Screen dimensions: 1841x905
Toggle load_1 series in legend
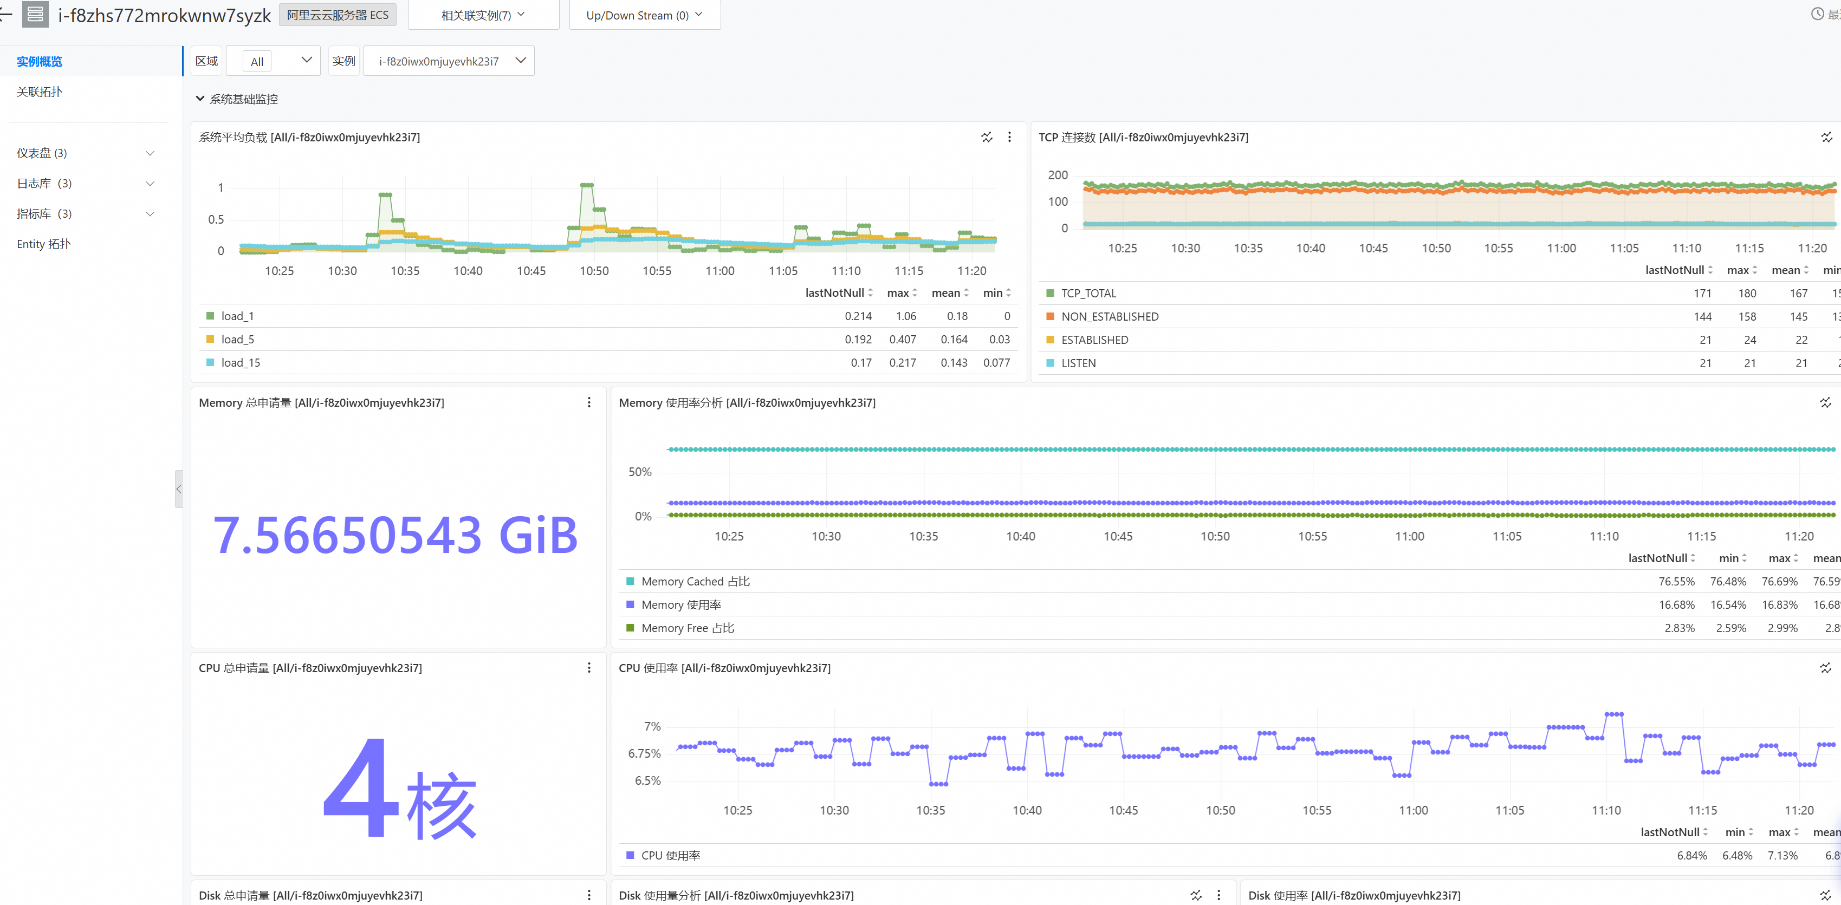click(237, 316)
